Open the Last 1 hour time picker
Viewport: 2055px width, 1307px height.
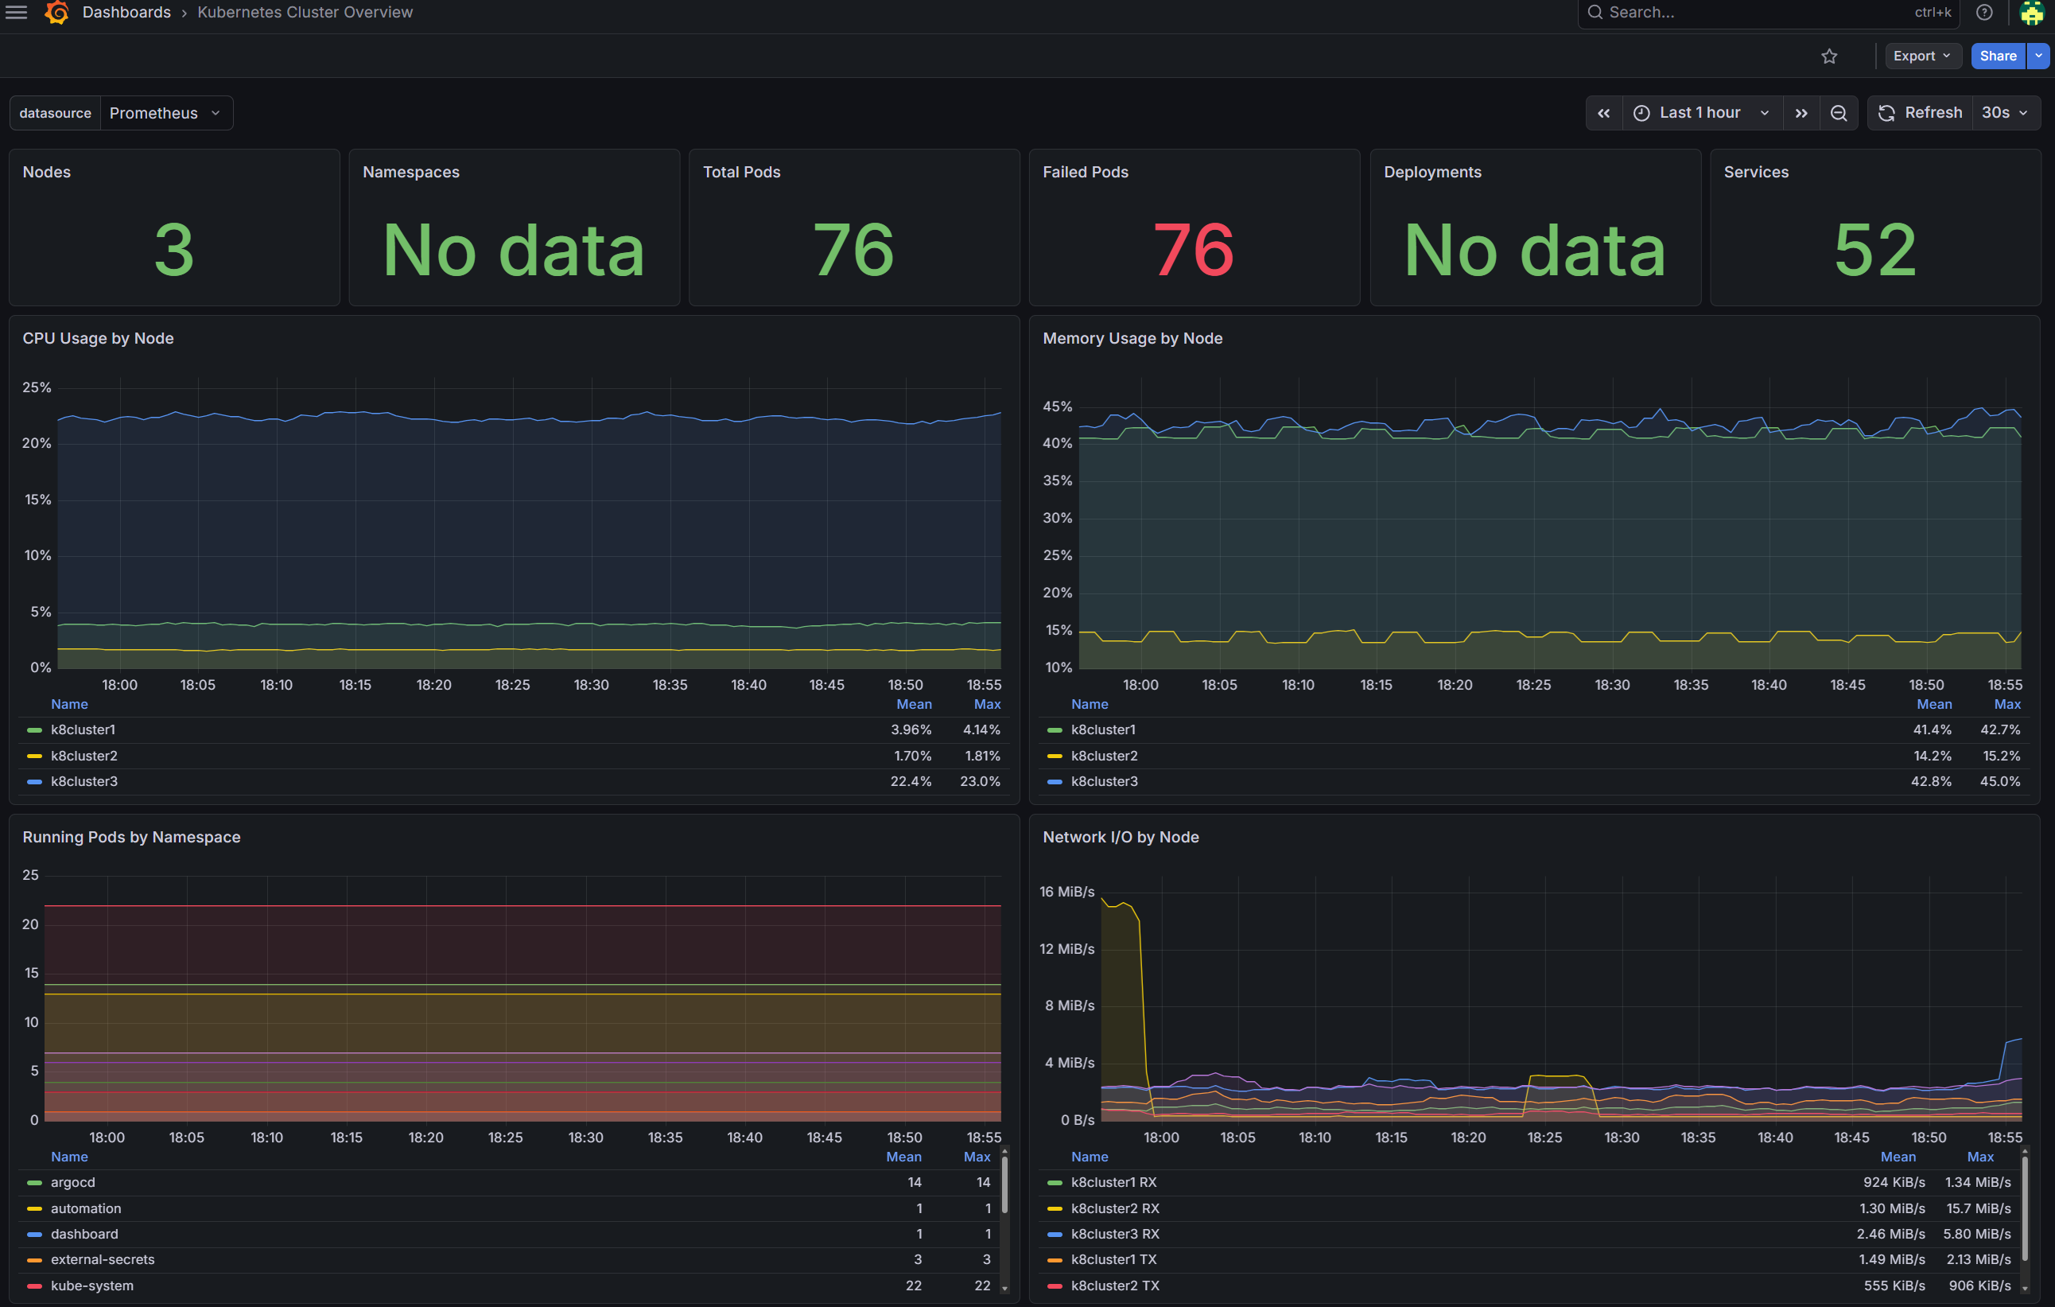1702,113
